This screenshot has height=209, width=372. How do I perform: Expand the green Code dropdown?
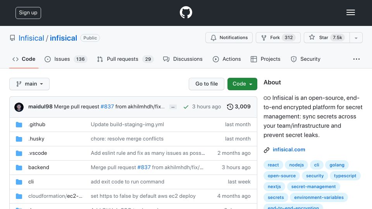pos(242,84)
